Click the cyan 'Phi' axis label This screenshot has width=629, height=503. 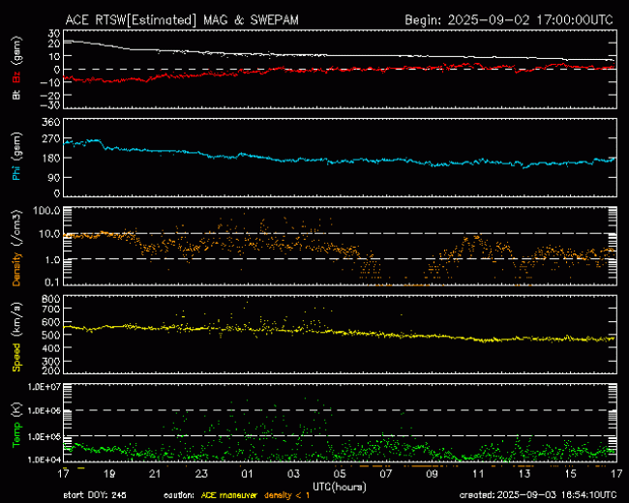[16, 171]
